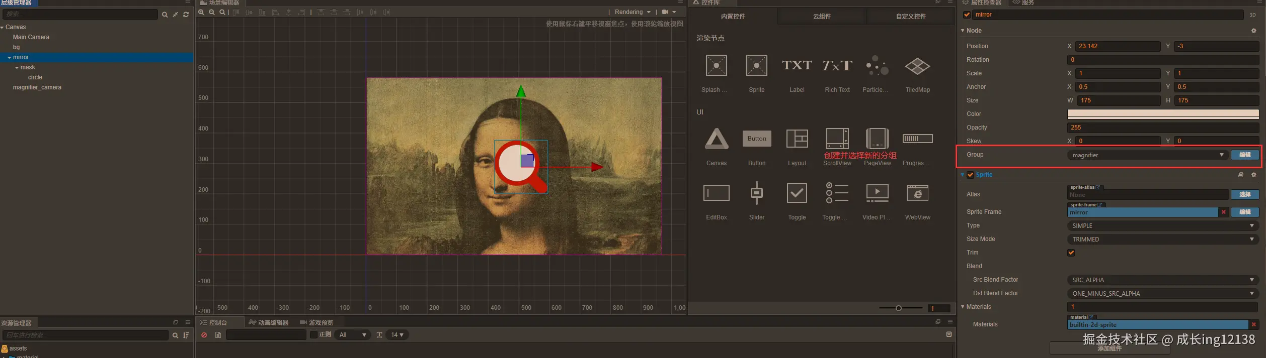Open the Rendering dropdown in scene toolbar

pyautogui.click(x=632, y=12)
